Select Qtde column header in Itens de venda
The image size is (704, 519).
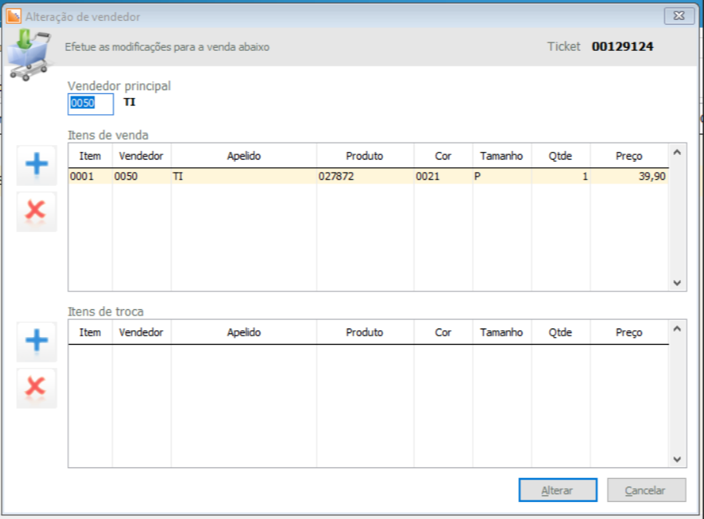tap(561, 156)
